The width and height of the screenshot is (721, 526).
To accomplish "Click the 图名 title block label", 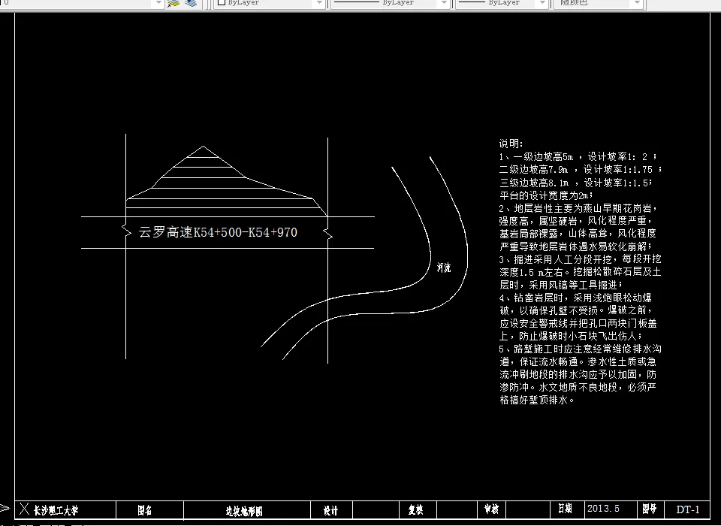I will (x=143, y=509).
